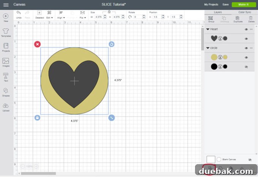This screenshot has width=258, height=177.
Task: Open the Flip dropdown
Action: tap(83, 14)
